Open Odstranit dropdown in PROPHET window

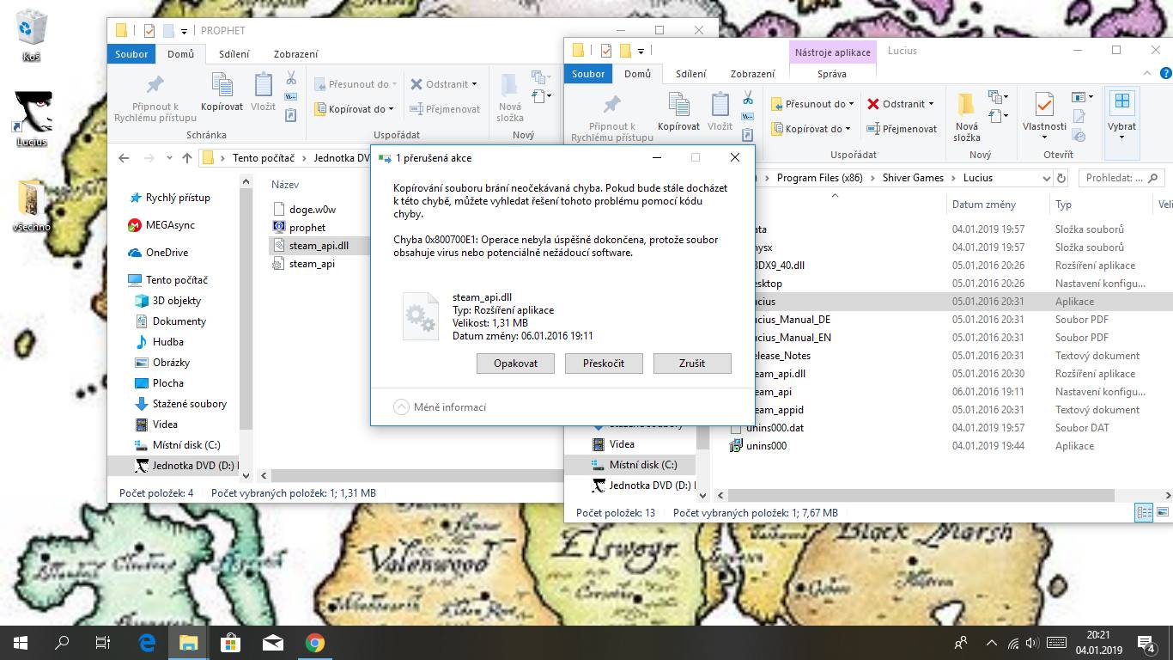pyautogui.click(x=443, y=84)
